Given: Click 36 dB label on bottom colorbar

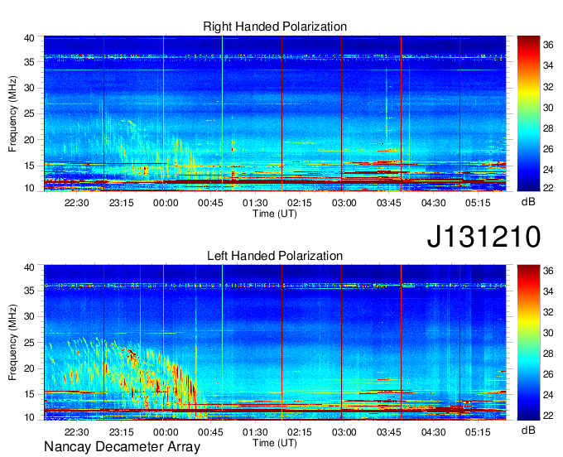Looking at the screenshot, I should pos(548,271).
